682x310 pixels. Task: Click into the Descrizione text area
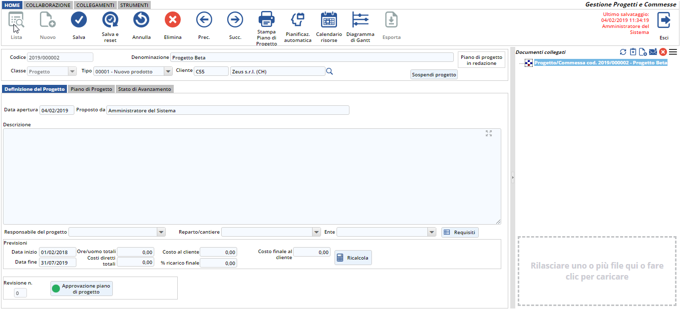[250, 175]
